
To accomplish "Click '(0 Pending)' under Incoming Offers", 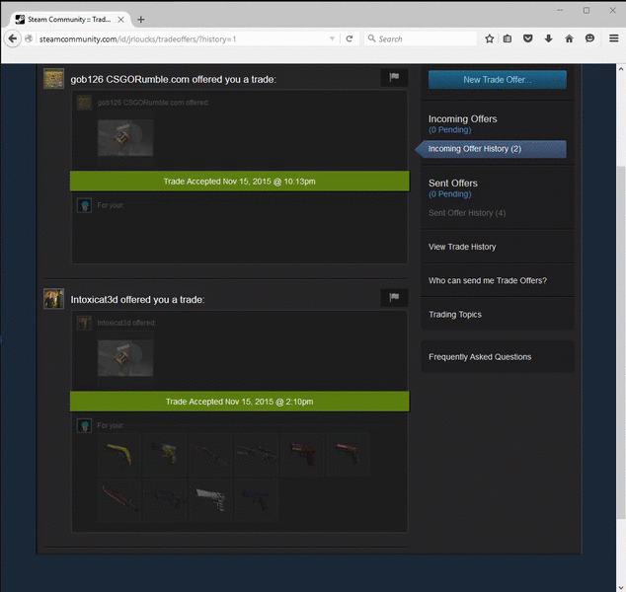I will click(x=449, y=129).
